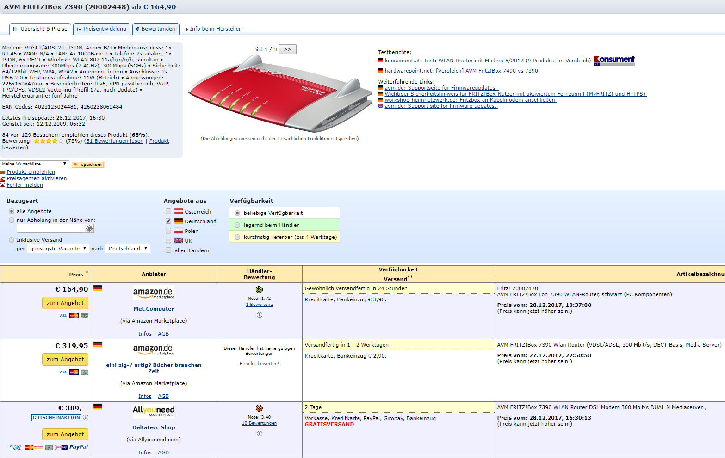
Task: Click the green smiley rating icon for Met.Computer
Action: click(x=260, y=289)
